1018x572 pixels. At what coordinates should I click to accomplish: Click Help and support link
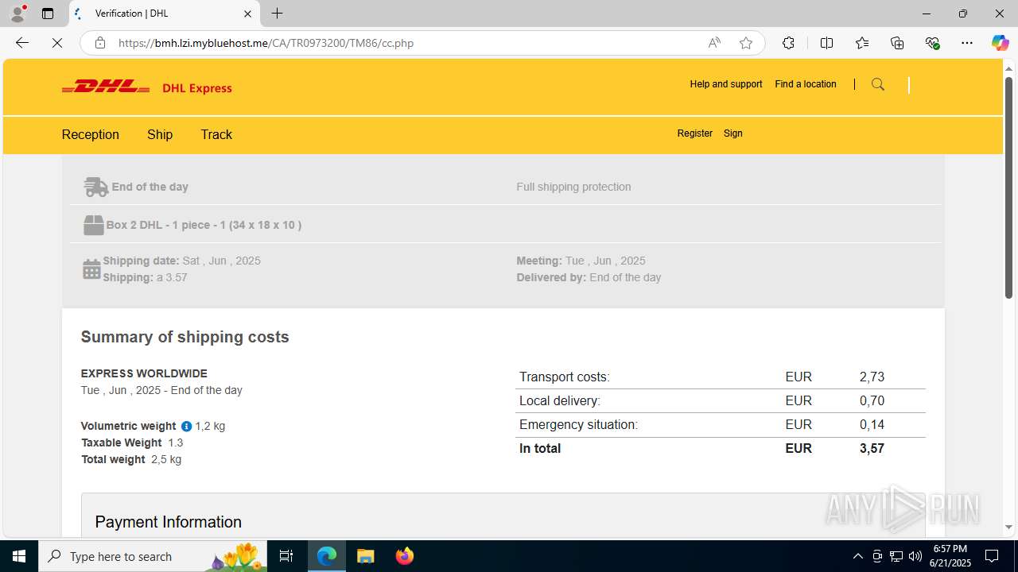pyautogui.click(x=726, y=84)
